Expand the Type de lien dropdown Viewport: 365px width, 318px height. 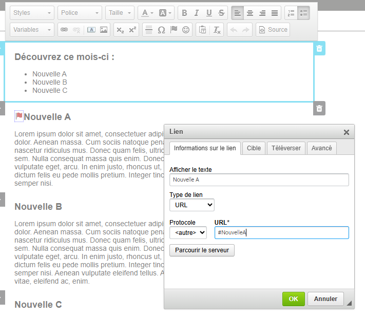[191, 205]
